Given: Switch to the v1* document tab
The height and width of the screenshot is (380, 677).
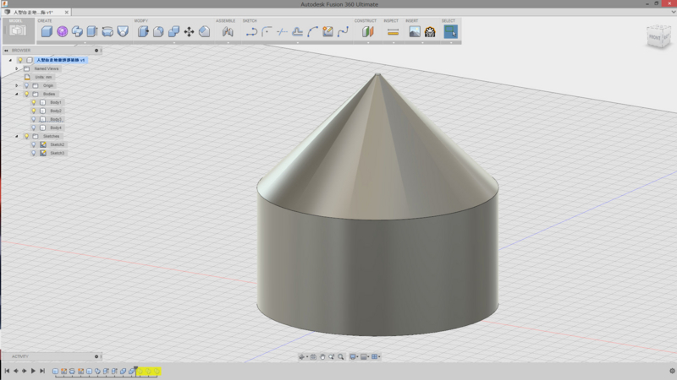Looking at the screenshot, I should (36, 12).
